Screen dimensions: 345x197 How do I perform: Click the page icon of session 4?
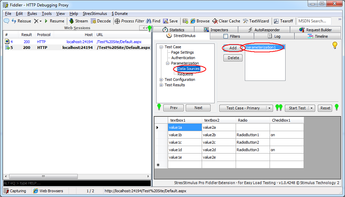7,41
